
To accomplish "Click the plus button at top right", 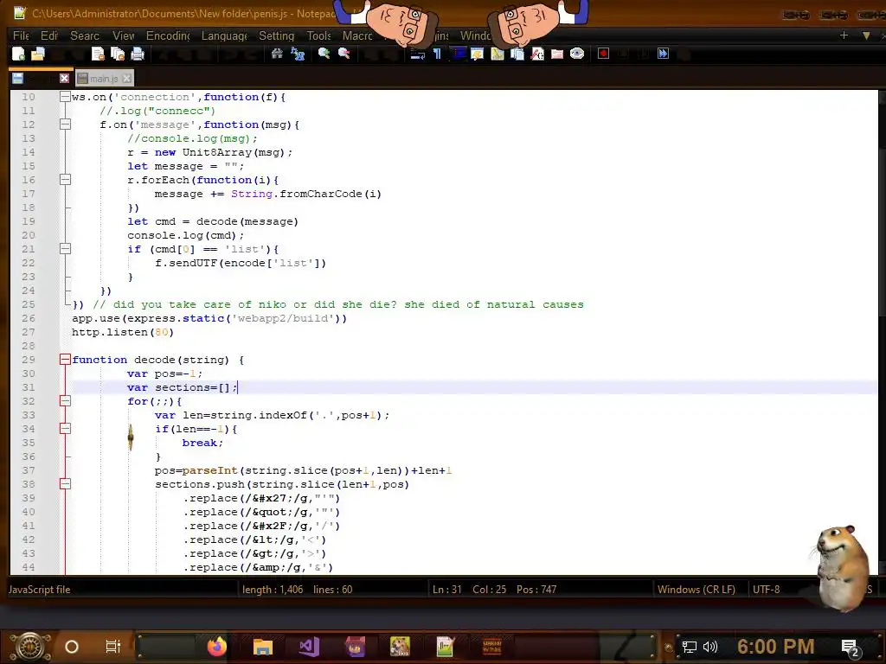I will point(844,35).
